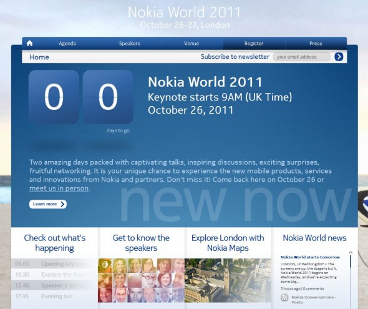
Task: Read 'Nokia World starts tomorrow' news article
Action: (x=310, y=257)
